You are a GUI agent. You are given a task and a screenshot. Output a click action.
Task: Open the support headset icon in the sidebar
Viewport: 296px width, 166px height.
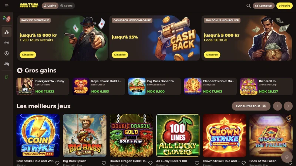[7, 77]
